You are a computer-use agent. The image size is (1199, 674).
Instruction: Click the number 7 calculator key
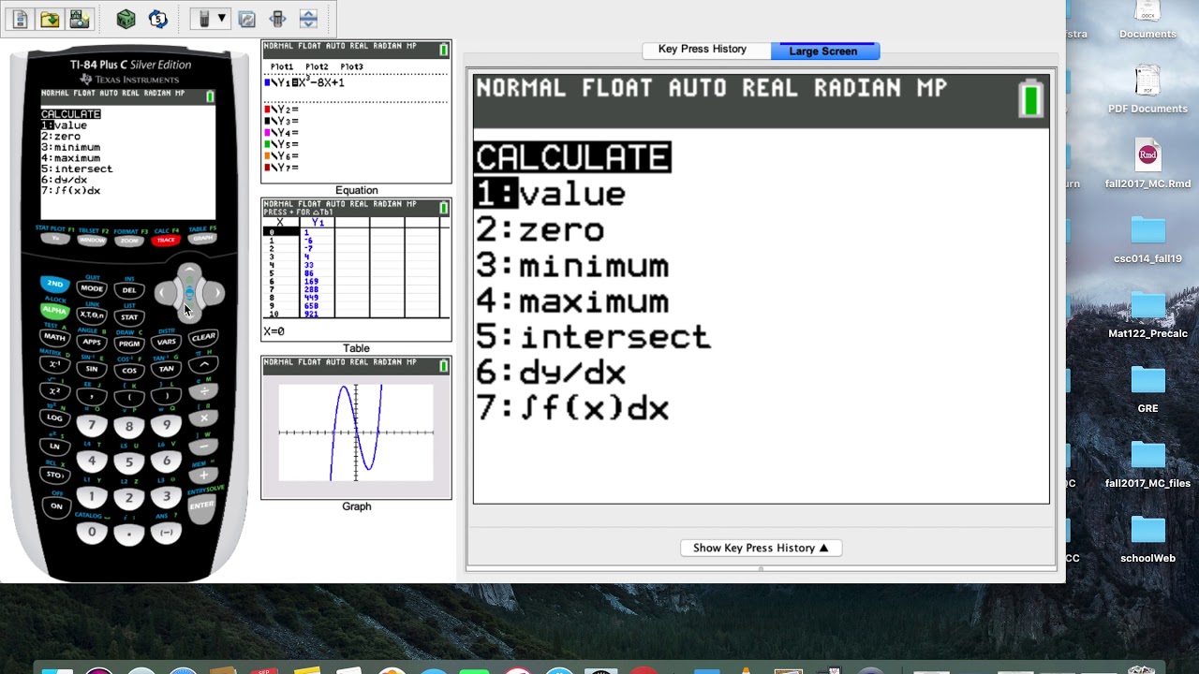92,425
